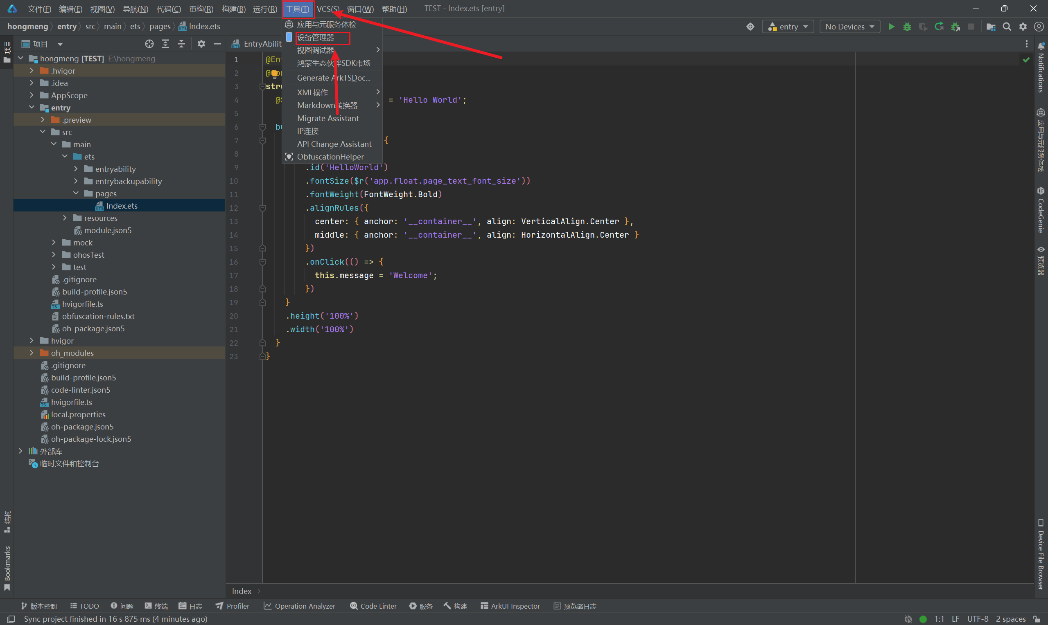This screenshot has width=1048, height=625.
Task: Open the Project Structure icon
Action: pos(991,27)
